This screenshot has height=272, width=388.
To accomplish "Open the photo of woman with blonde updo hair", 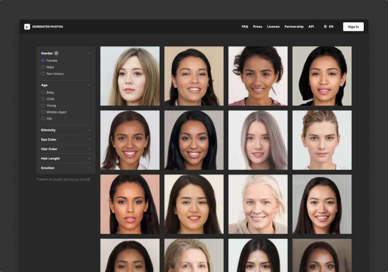I will pyautogui.click(x=322, y=140).
